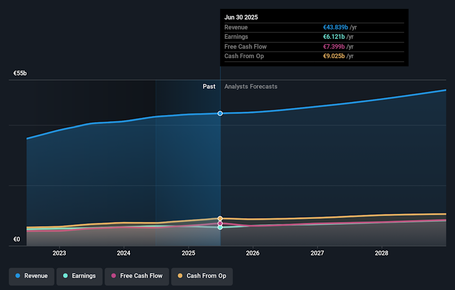Image resolution: width=455 pixels, height=290 pixels.
Task: Click the teal Earnings data point marker
Action: (x=220, y=228)
